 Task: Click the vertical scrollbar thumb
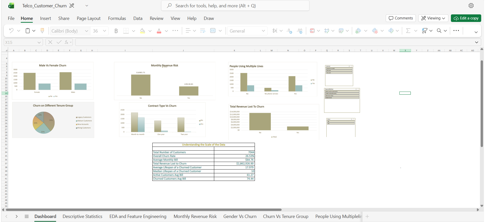tap(482, 103)
